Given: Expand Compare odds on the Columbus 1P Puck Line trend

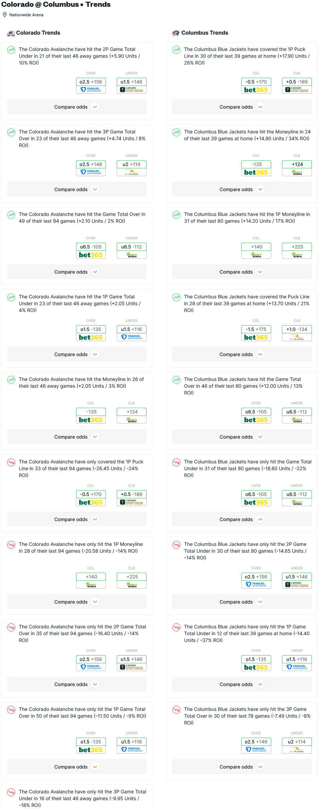Looking at the screenshot, I should click(x=242, y=107).
